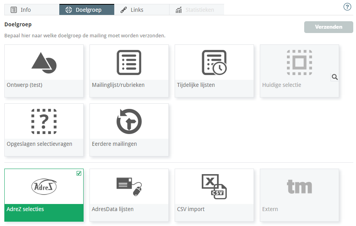Click the shapes icon for Ontwerp (test)
The height and width of the screenshot is (226, 356).
pyautogui.click(x=44, y=62)
